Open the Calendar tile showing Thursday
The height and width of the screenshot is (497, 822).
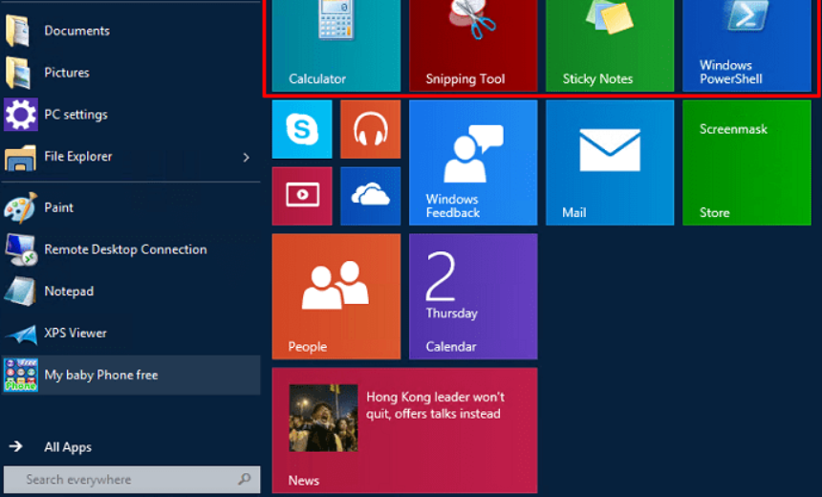pos(473,296)
